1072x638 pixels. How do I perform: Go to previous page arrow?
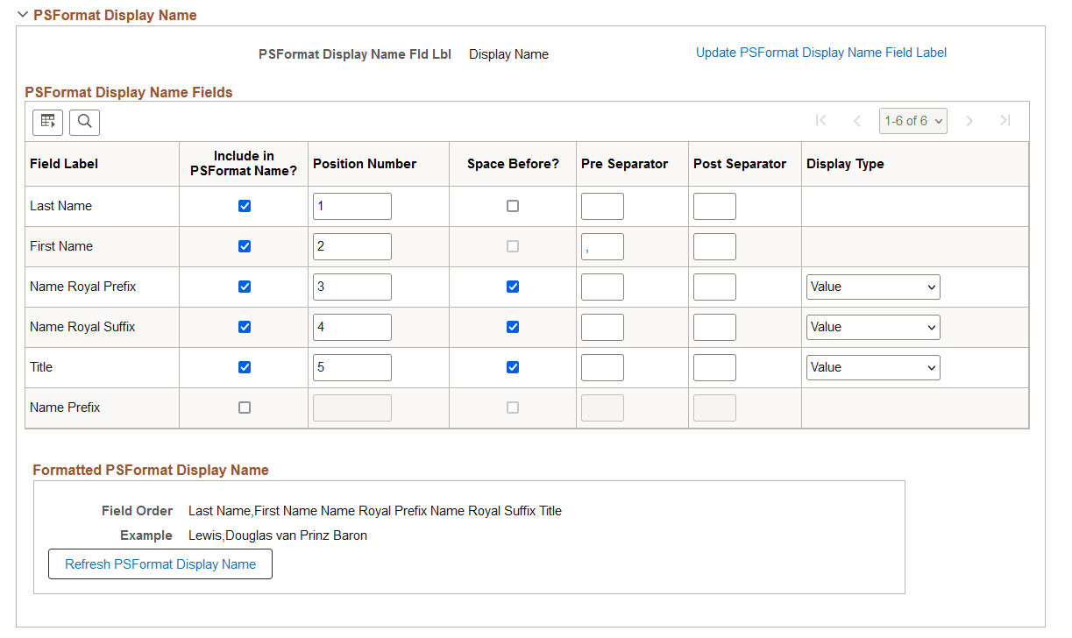[857, 121]
